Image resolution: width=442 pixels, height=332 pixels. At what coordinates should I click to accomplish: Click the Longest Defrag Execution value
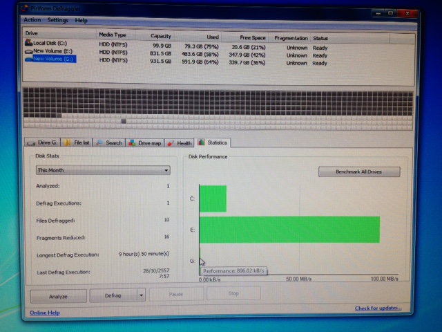click(x=144, y=254)
